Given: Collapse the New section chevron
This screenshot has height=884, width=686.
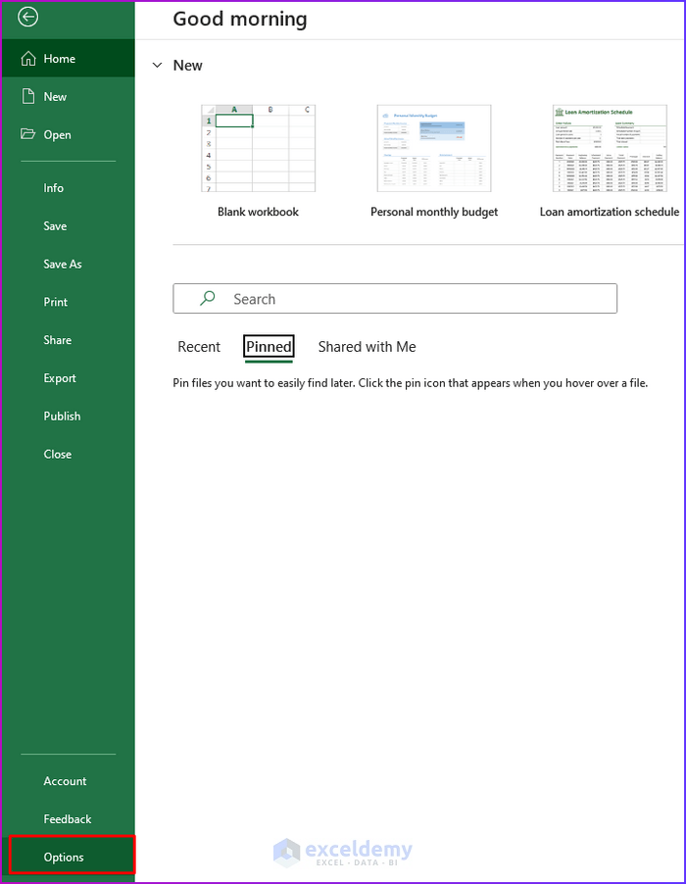Looking at the screenshot, I should [x=157, y=66].
